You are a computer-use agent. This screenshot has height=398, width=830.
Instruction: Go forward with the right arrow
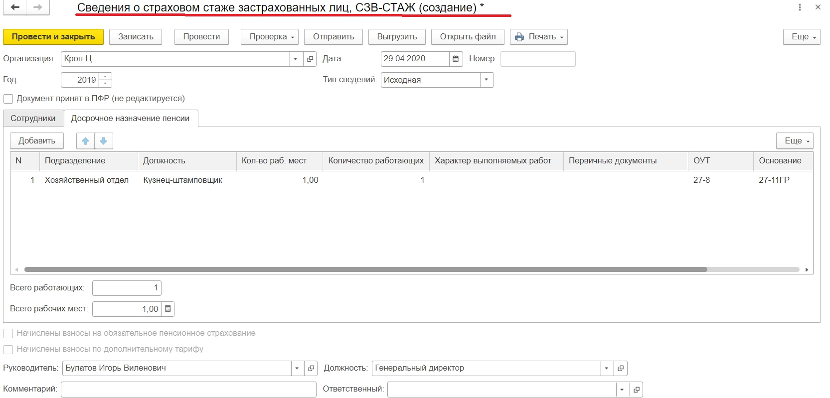(38, 7)
